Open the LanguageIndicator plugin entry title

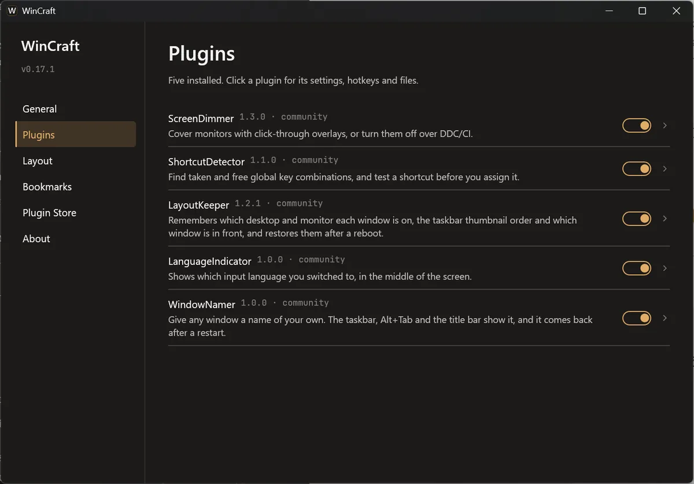210,261
